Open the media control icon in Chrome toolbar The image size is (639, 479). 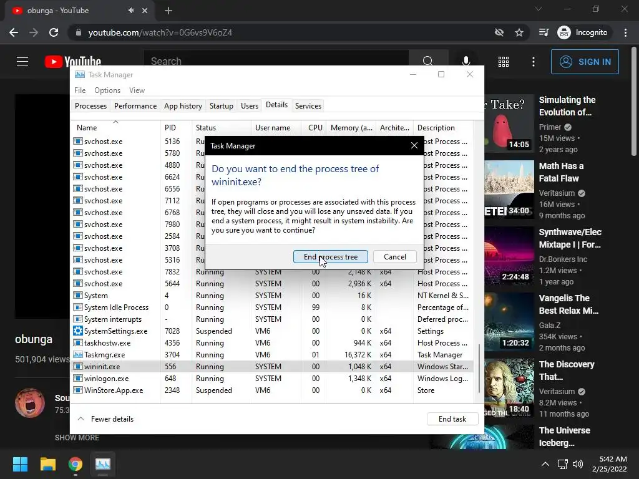click(x=544, y=32)
